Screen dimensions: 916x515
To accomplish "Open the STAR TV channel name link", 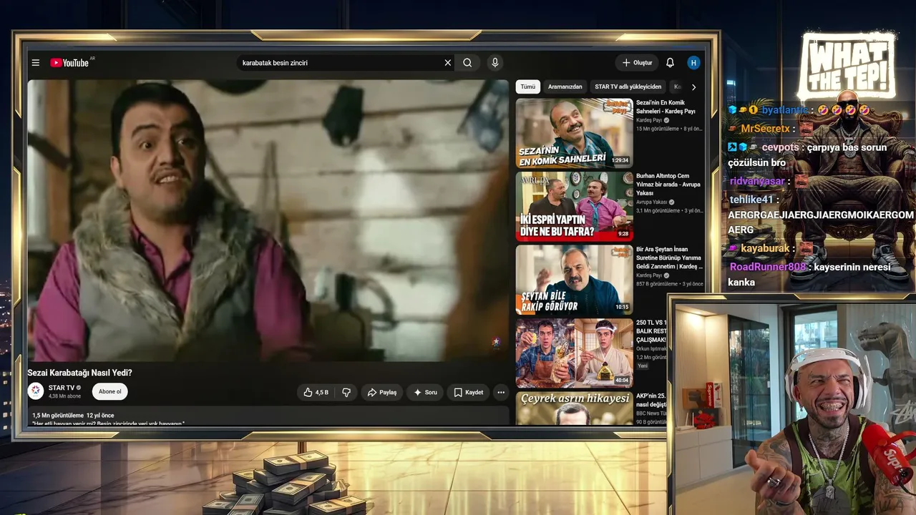I will [62, 388].
